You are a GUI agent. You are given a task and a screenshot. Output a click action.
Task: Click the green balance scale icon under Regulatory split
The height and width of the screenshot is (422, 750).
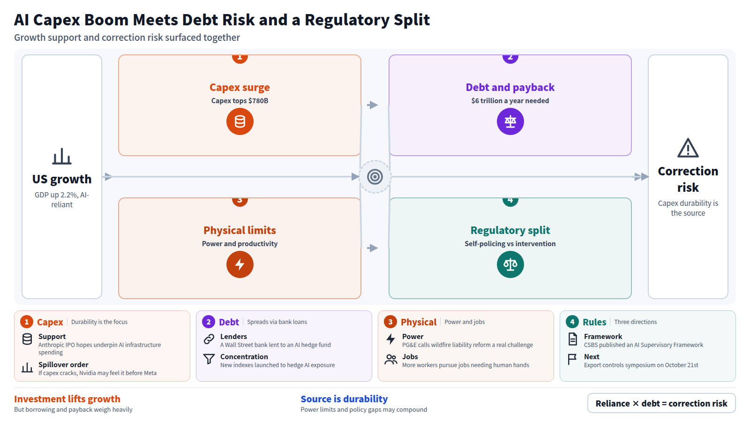coord(510,264)
